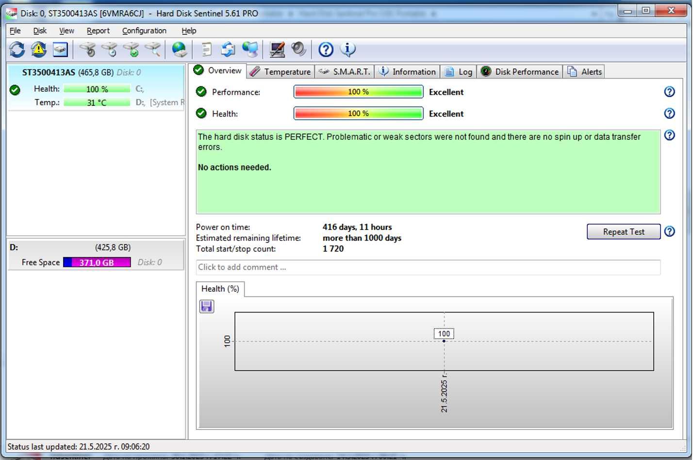
Task: Click the blue Refresh arrows toolbar icon
Action: [x=17, y=49]
